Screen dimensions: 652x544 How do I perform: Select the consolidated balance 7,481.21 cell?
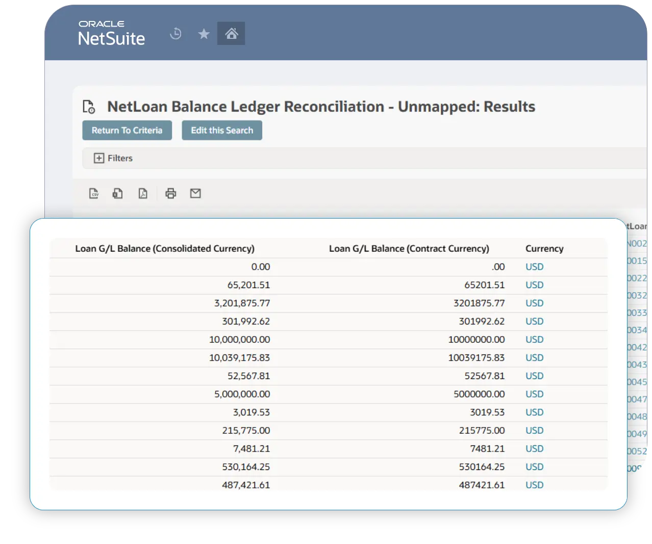(252, 448)
